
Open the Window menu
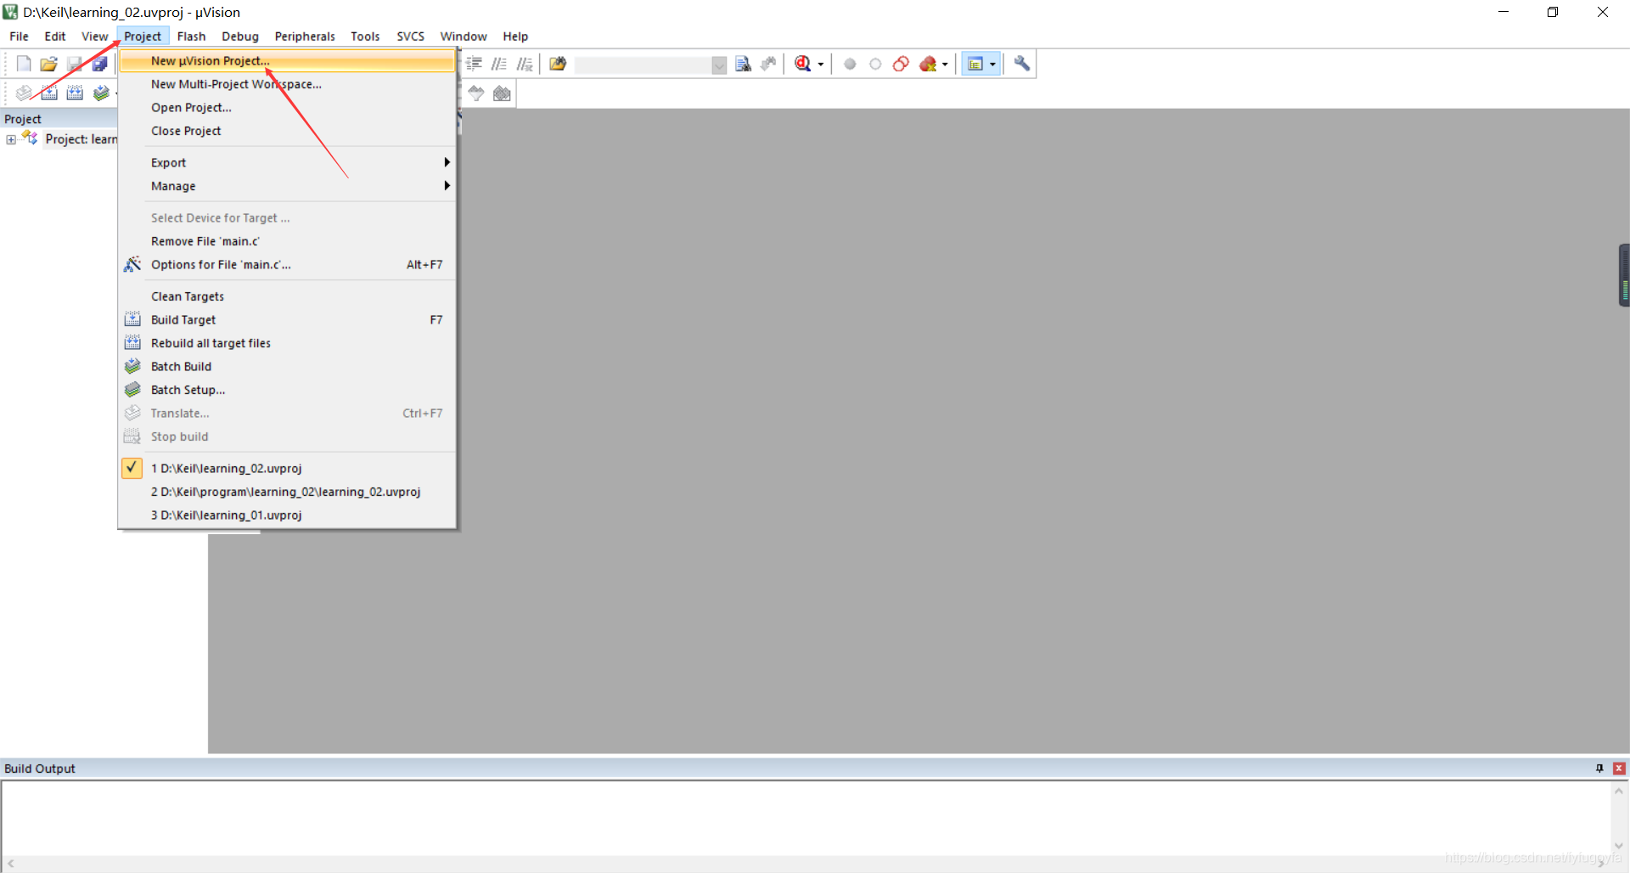click(464, 37)
